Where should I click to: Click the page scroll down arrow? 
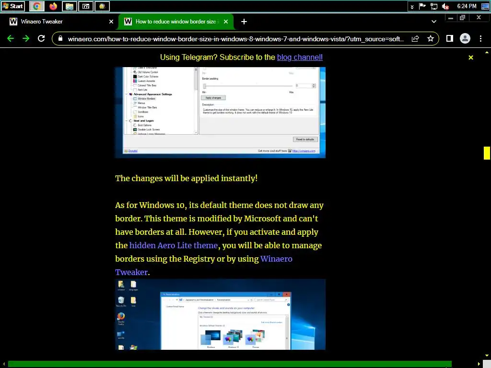point(487,356)
